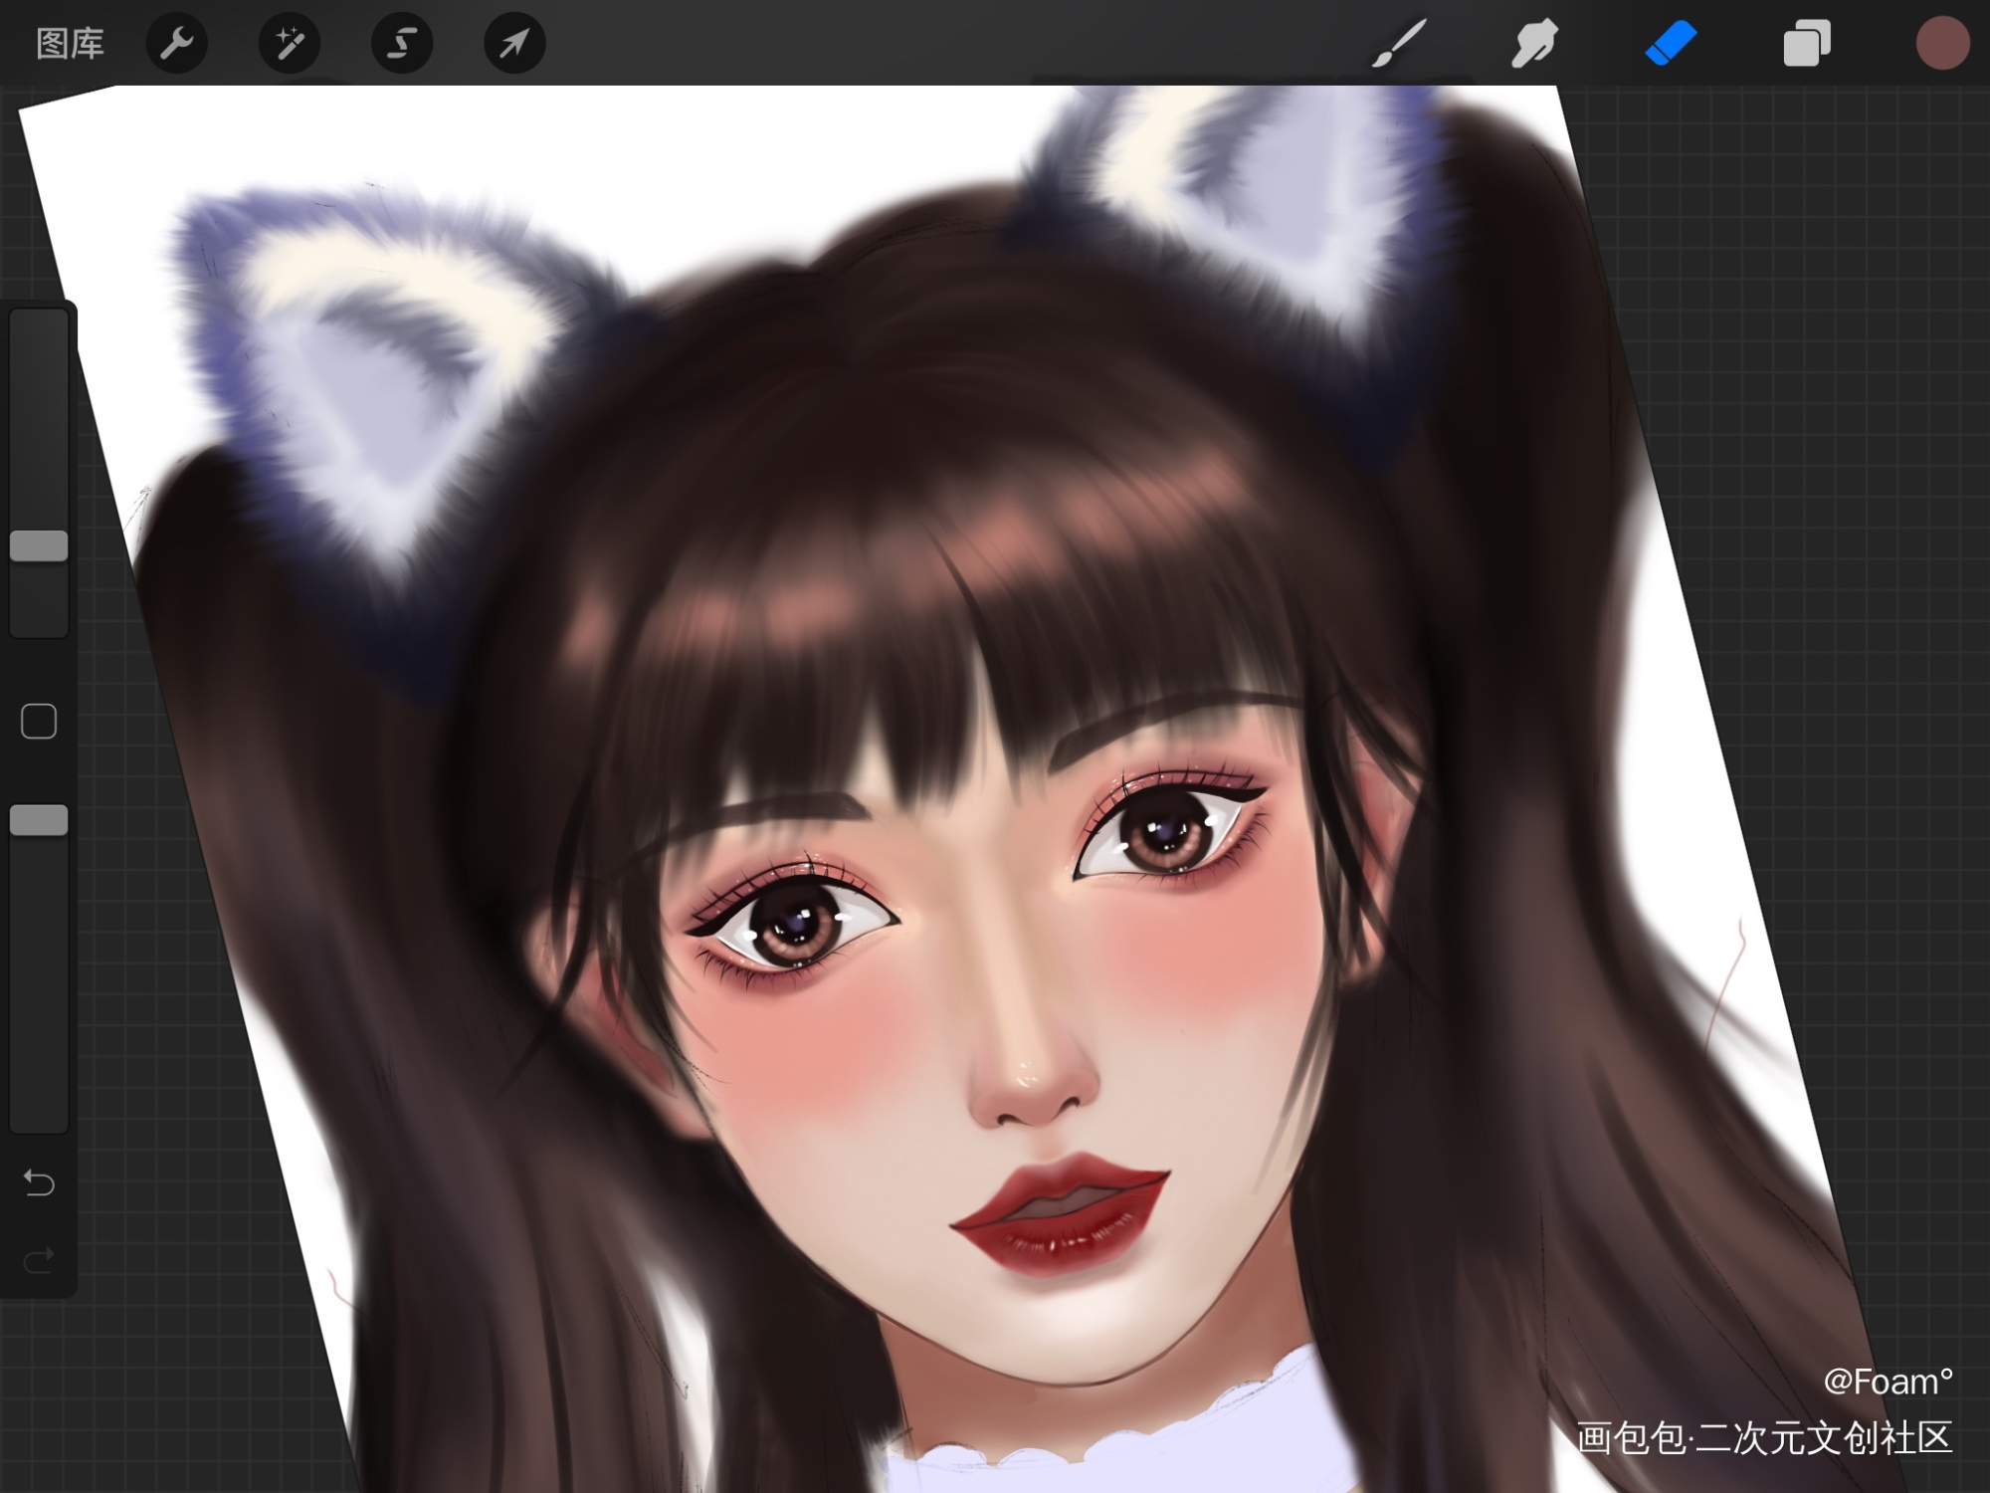Select the Smudge finger tool
The height and width of the screenshot is (1493, 1990).
click(1534, 44)
